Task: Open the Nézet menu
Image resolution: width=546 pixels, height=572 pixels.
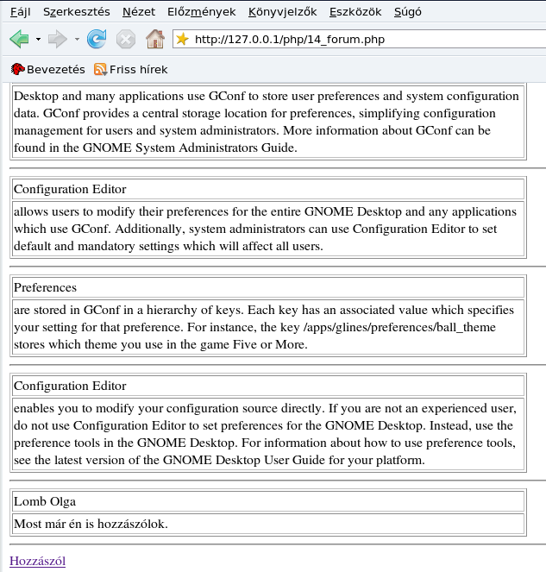Action: click(139, 12)
